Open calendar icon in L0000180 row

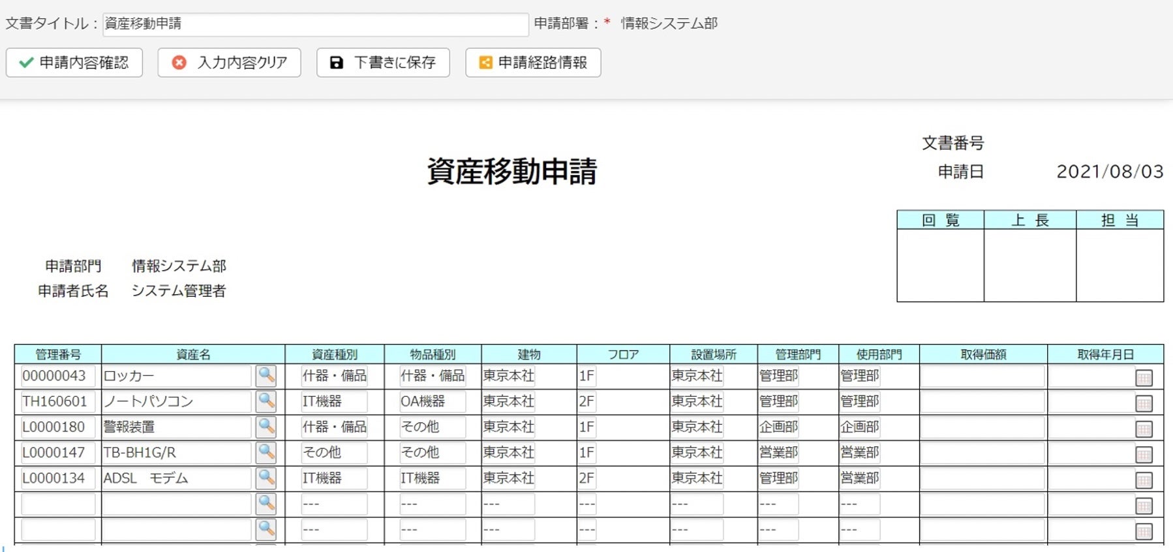coord(1144,429)
